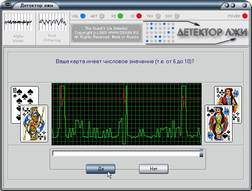Click the progress slider handle
Image resolution: width=252 pixels, height=191 pixels.
pos(201,153)
